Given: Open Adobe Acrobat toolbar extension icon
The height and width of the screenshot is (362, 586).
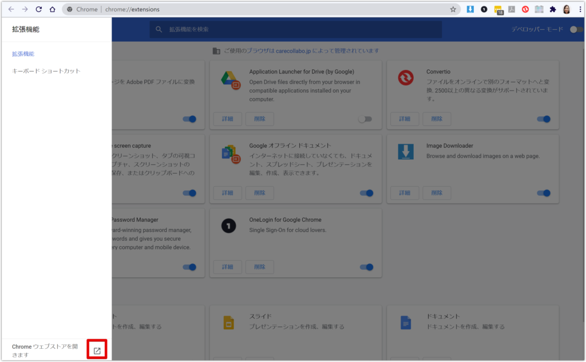Looking at the screenshot, I should (512, 9).
